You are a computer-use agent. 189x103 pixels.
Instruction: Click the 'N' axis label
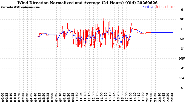(x=182, y=49)
